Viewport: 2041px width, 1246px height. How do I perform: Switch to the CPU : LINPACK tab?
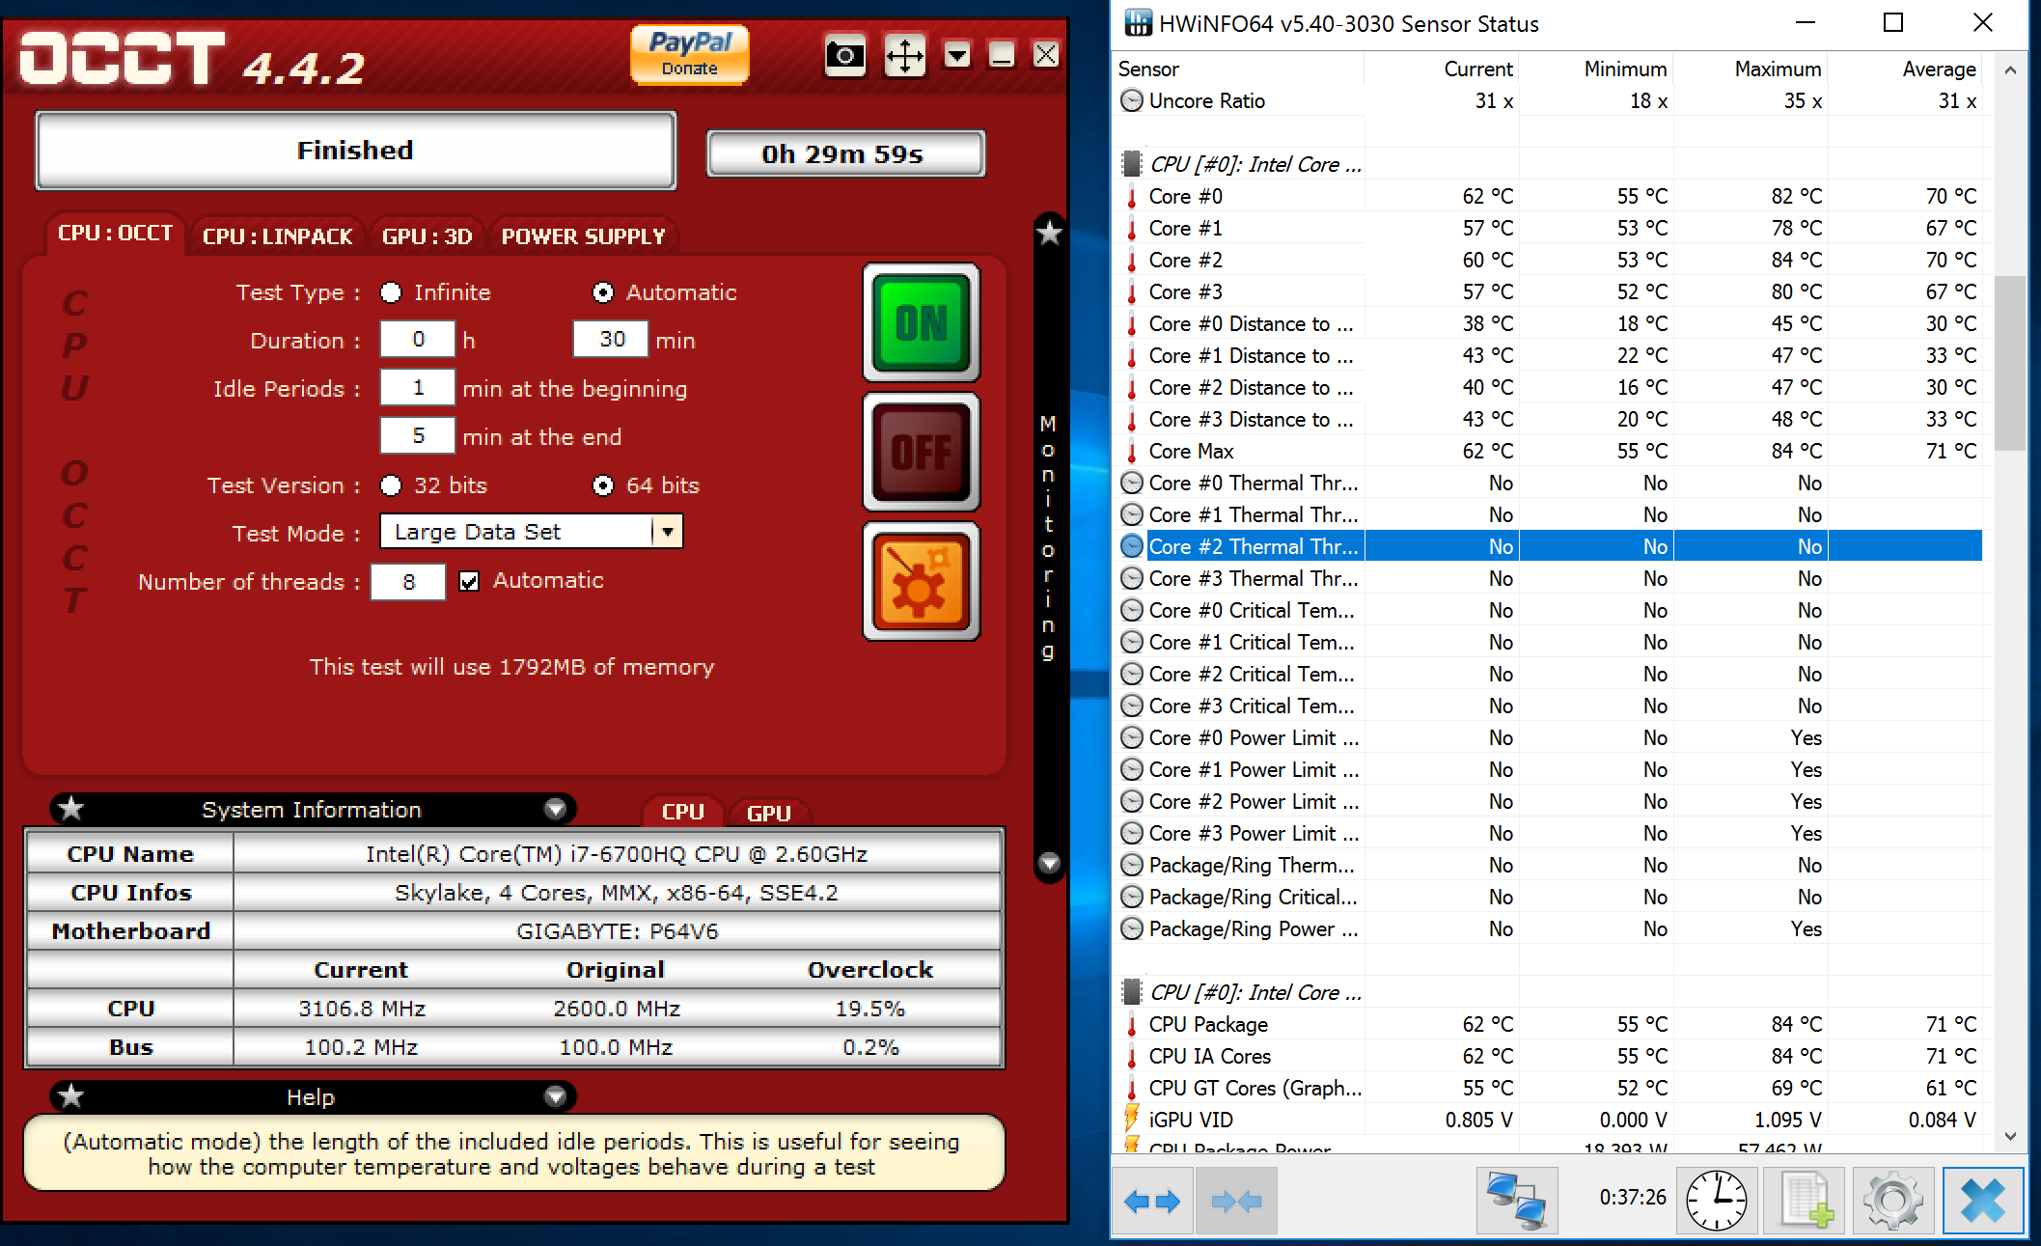coord(277,236)
